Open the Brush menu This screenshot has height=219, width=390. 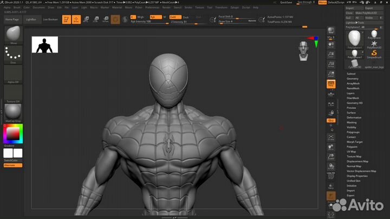(x=17, y=8)
